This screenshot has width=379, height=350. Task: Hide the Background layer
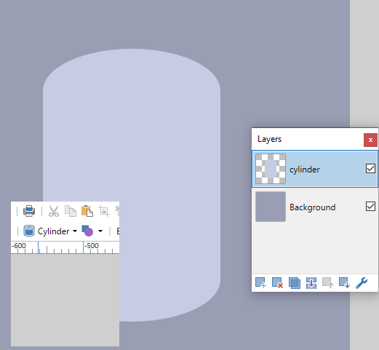[370, 207]
